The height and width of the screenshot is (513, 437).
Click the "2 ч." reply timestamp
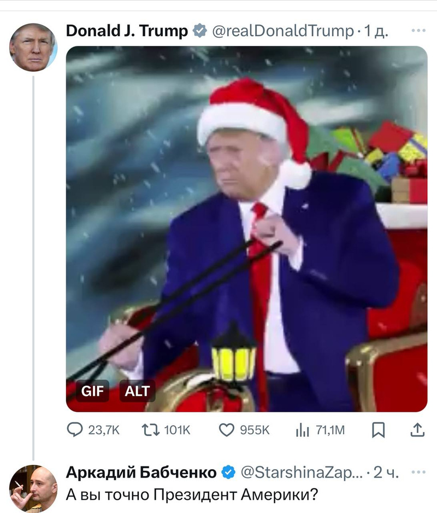(387, 472)
